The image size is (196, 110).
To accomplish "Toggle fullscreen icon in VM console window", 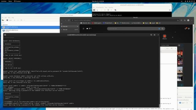I will (x=170, y=10).
